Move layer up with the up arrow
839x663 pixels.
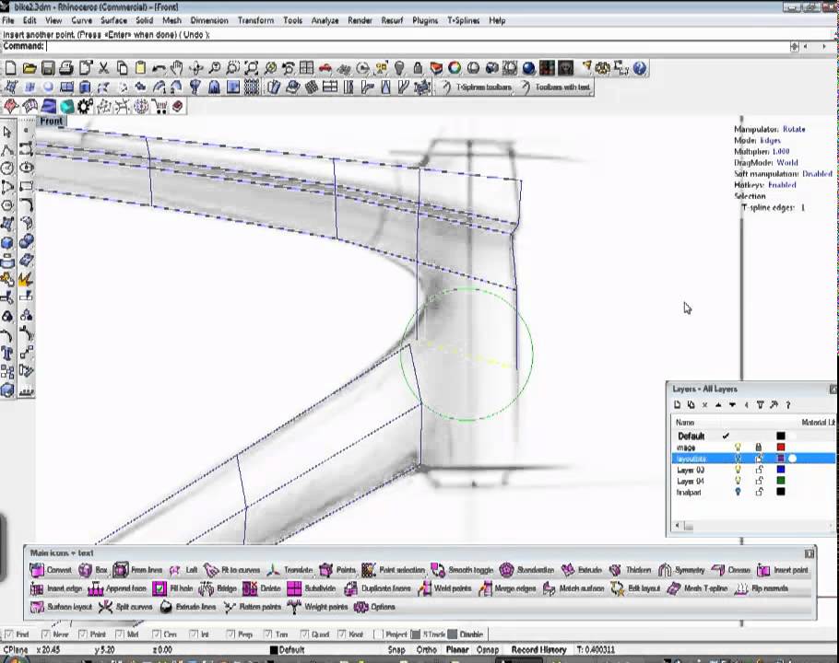718,405
